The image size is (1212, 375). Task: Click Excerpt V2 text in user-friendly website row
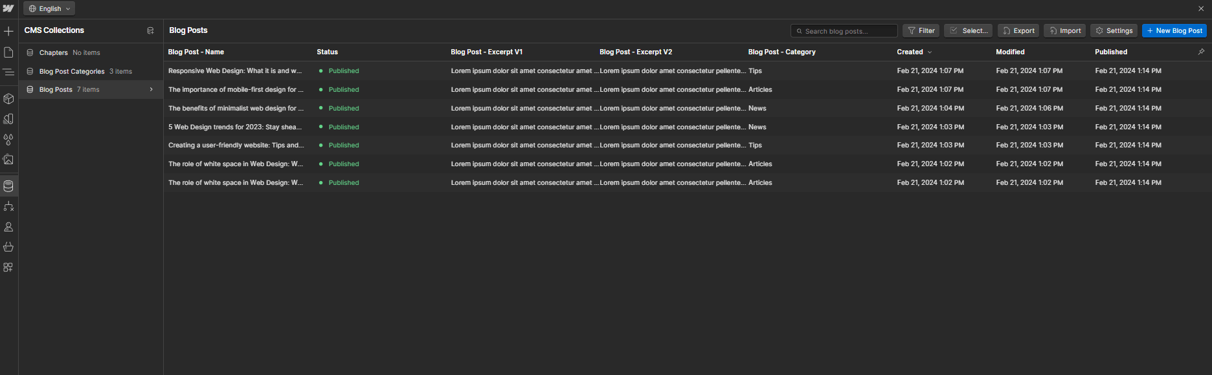(673, 145)
